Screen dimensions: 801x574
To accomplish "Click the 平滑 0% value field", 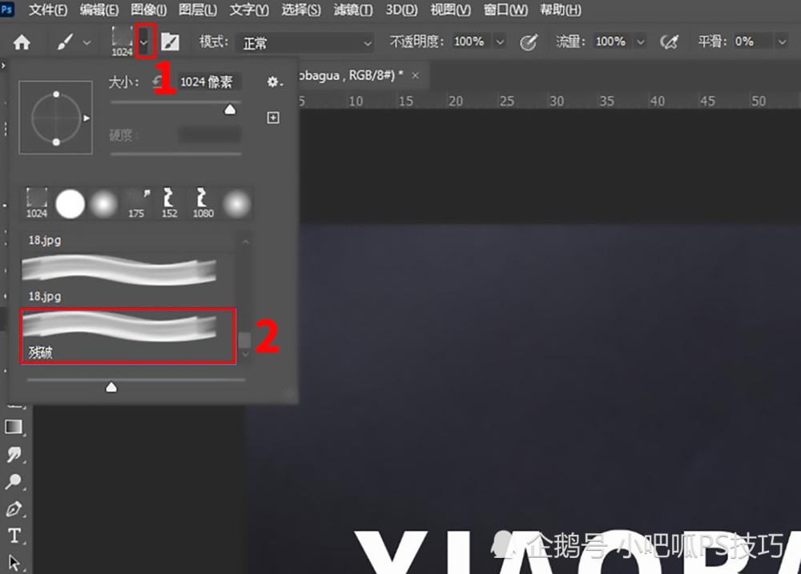I will (x=752, y=42).
